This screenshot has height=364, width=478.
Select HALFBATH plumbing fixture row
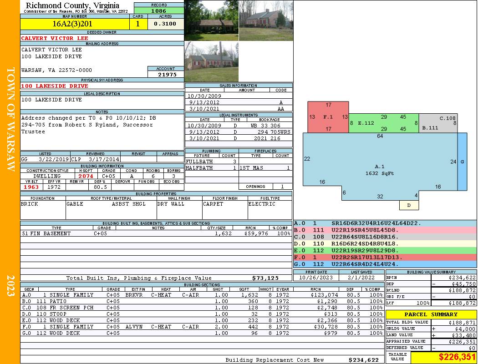(x=212, y=168)
